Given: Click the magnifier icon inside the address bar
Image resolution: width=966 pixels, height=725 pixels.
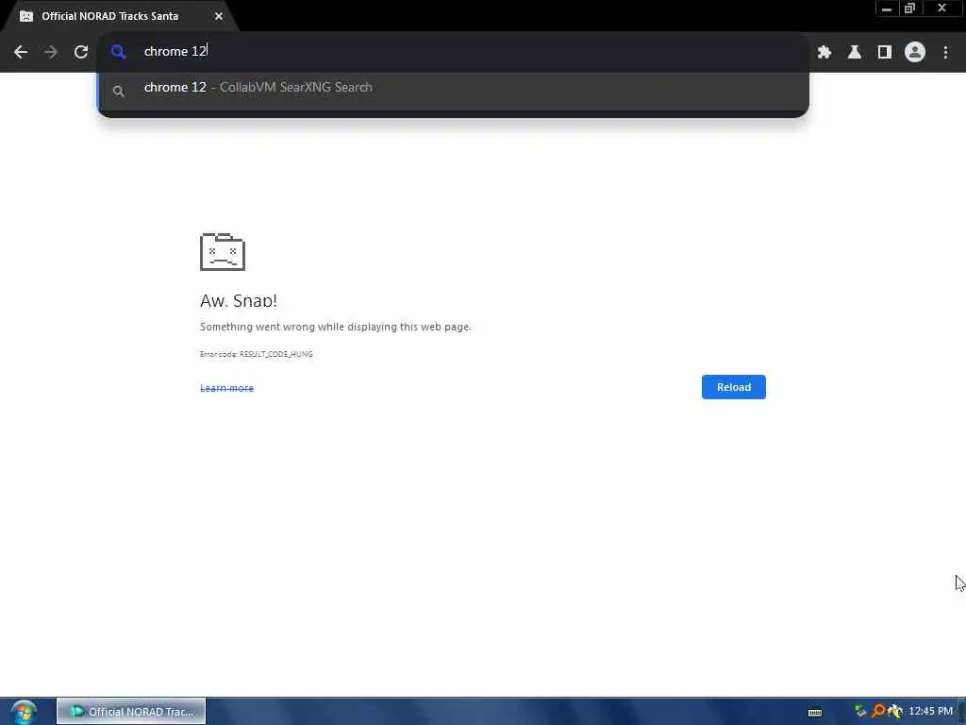Looking at the screenshot, I should [118, 52].
